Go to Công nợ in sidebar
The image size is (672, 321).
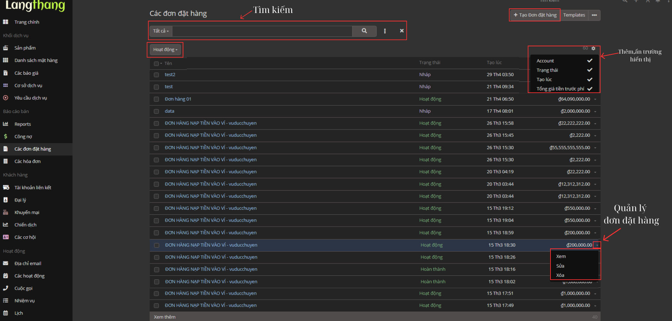(x=23, y=136)
